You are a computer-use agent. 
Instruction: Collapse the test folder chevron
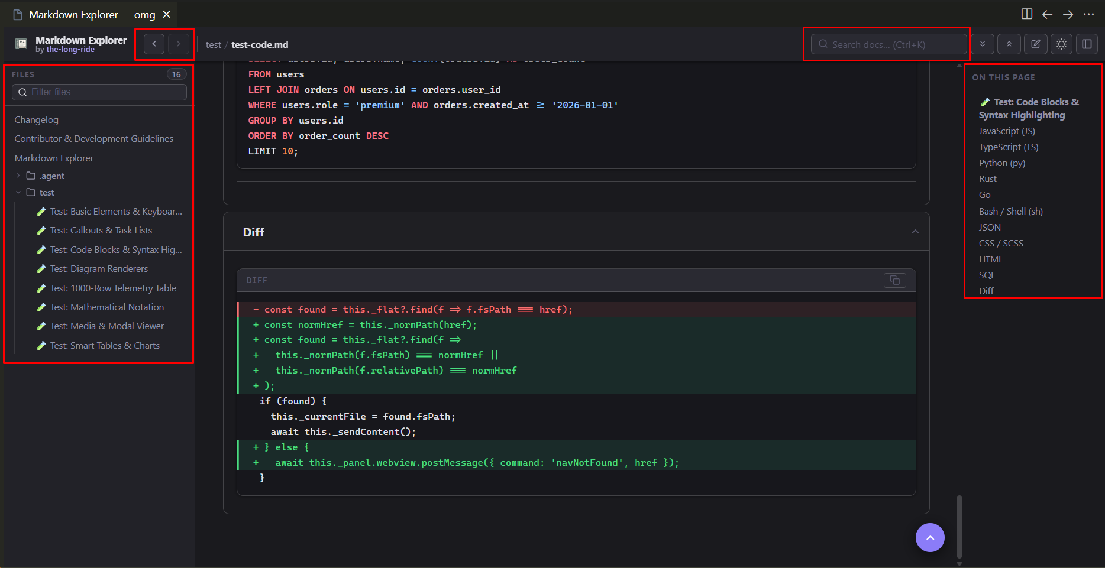point(18,192)
